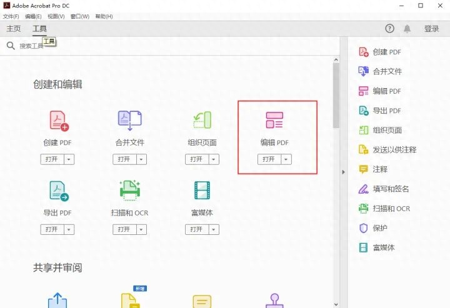Click 打开 button under 组织页面
The width and height of the screenshot is (450, 308).
tap(197, 159)
